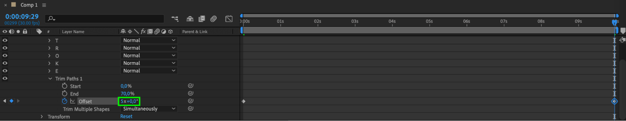Image resolution: width=626 pixels, height=121 pixels.
Task: Expand the Transform property group
Action: tap(42, 117)
